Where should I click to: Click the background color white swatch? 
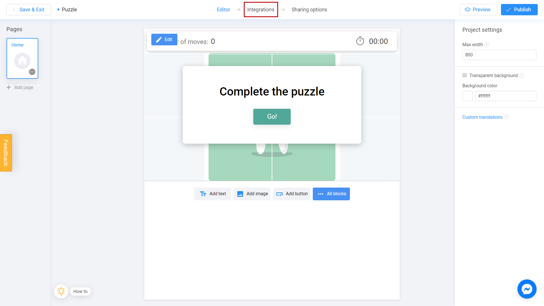[467, 96]
